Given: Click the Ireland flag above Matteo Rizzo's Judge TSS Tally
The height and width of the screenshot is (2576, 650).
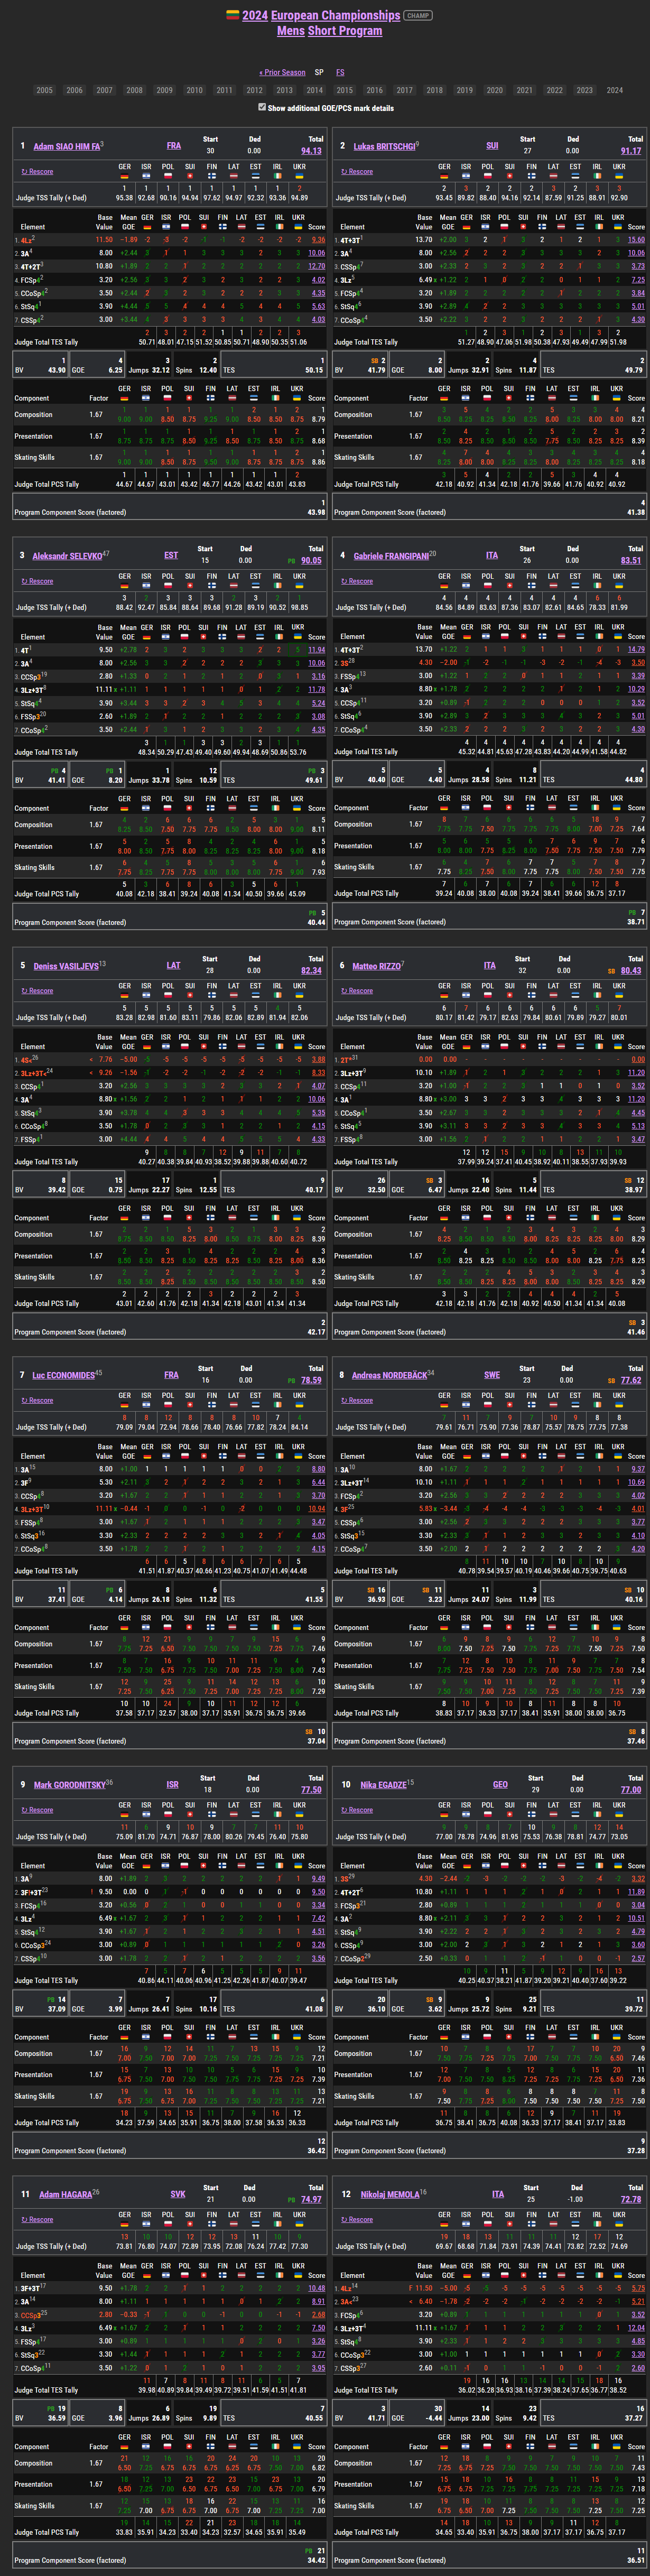Looking at the screenshot, I should click(x=597, y=996).
